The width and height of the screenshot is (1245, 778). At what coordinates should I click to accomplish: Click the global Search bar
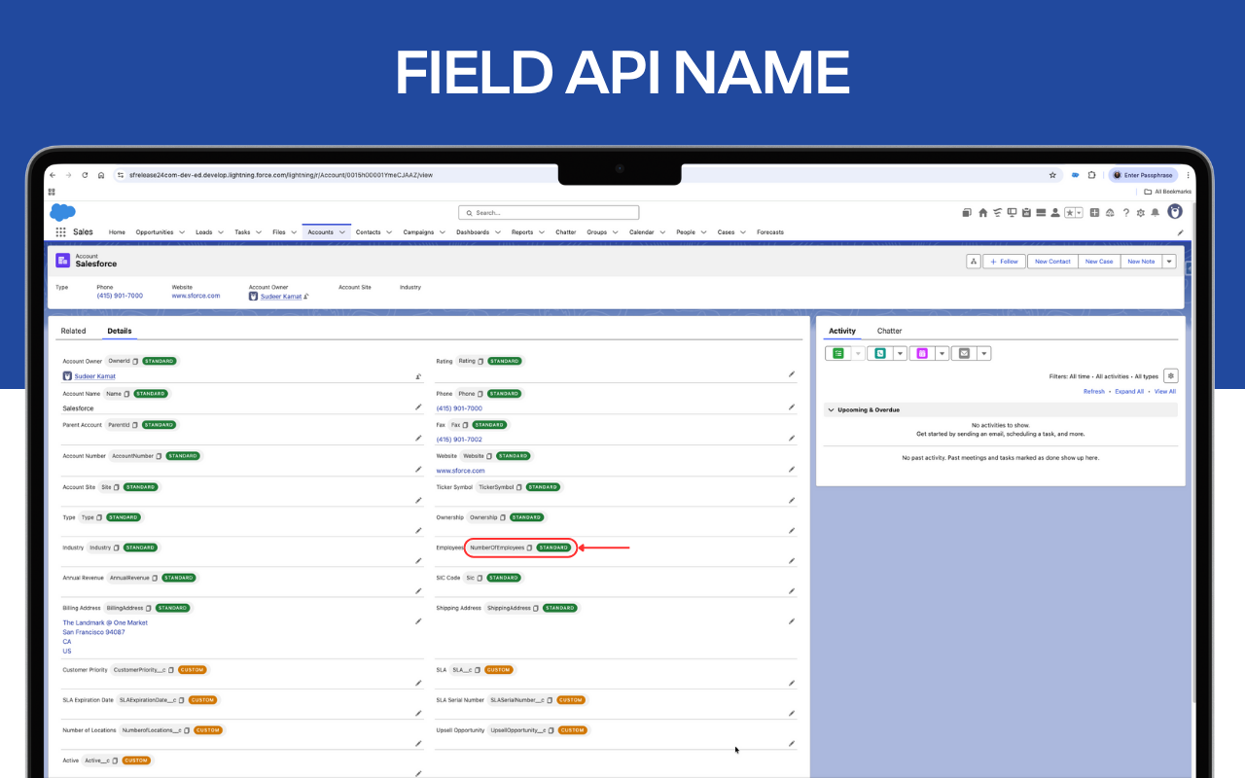click(x=548, y=212)
